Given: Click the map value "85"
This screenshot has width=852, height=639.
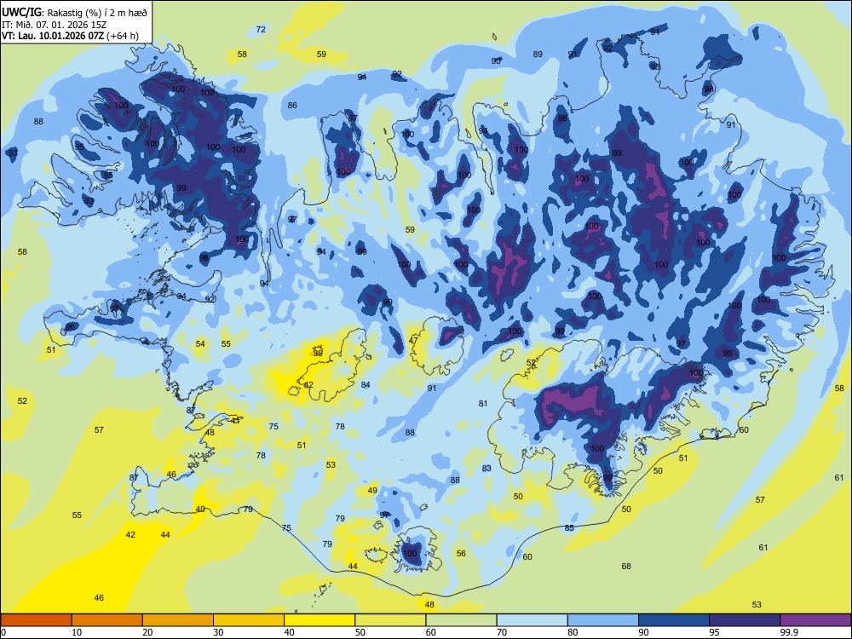Looking at the screenshot, I should click(569, 528).
